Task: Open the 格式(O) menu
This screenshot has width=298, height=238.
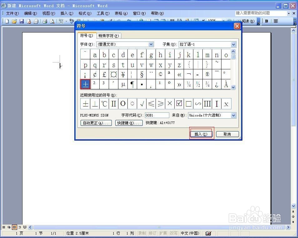Action: [x=85, y=13]
